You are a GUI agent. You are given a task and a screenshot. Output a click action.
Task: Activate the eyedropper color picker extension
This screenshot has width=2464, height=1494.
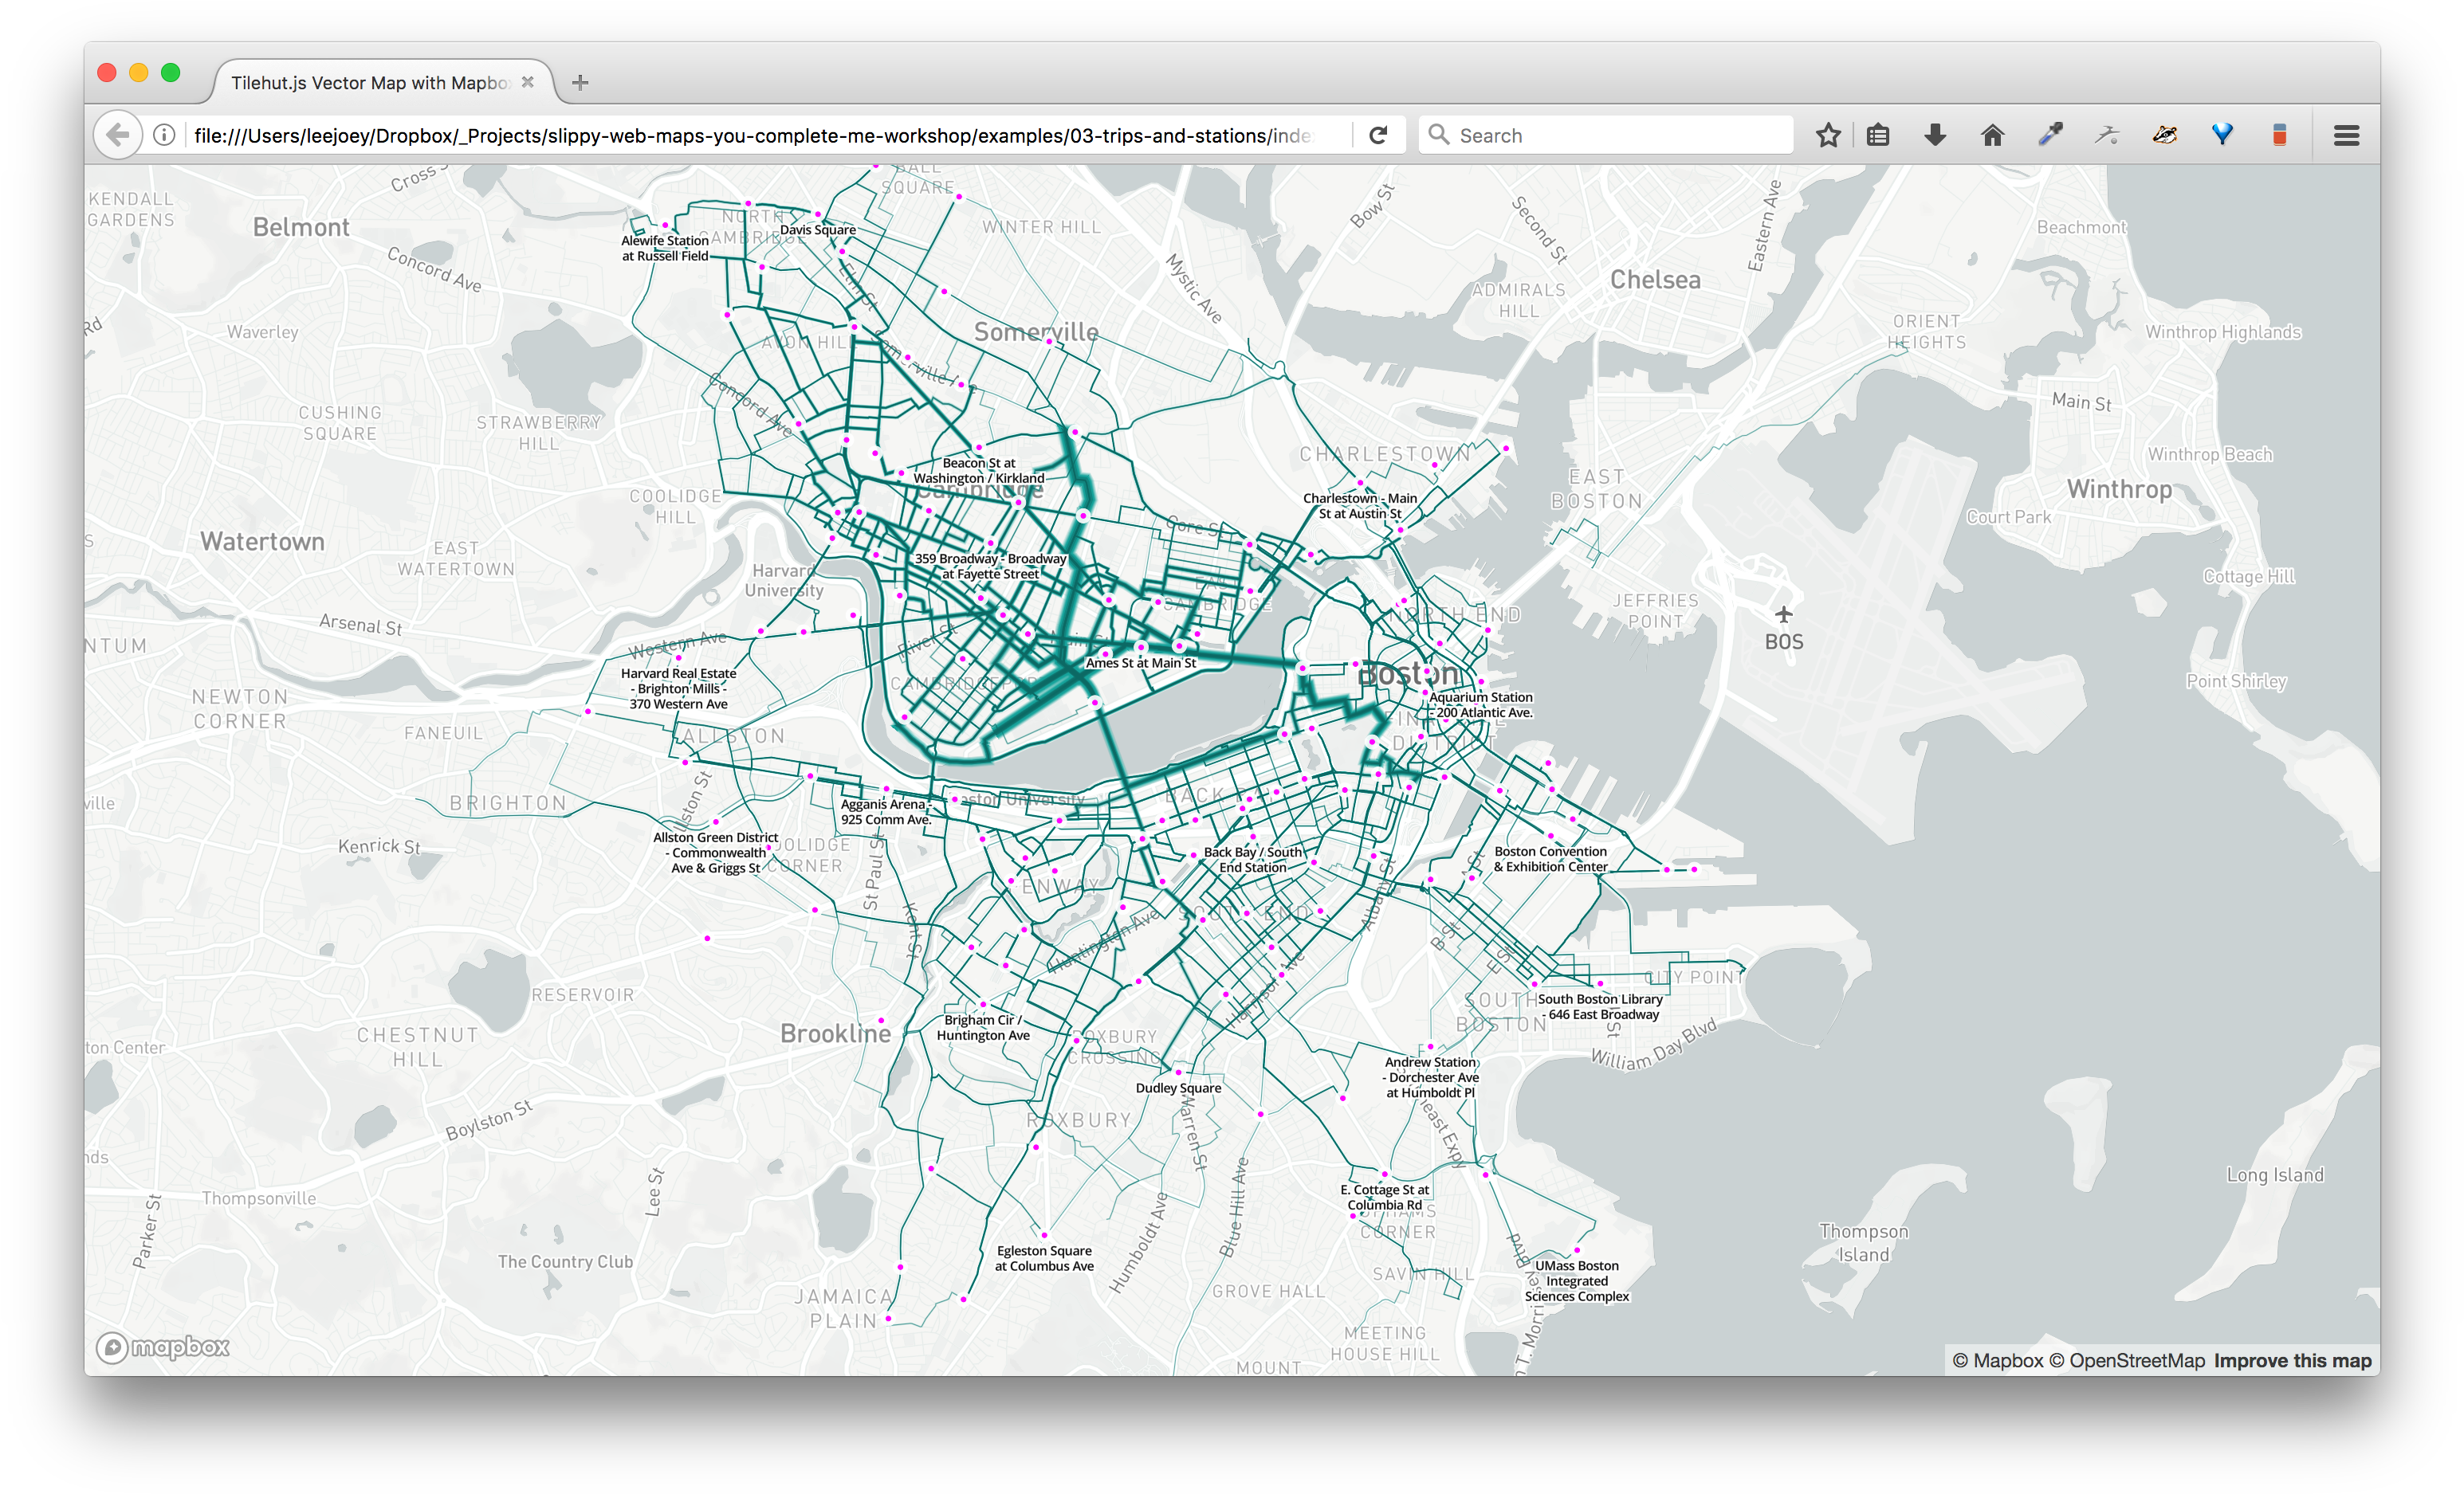(2050, 135)
